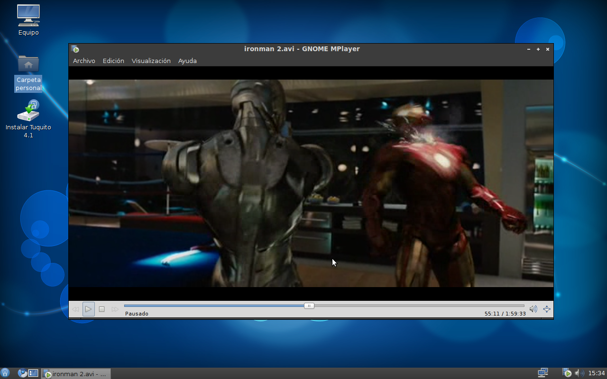Open the Archivo menu
Screen dimensions: 607x379
pyautogui.click(x=84, y=61)
